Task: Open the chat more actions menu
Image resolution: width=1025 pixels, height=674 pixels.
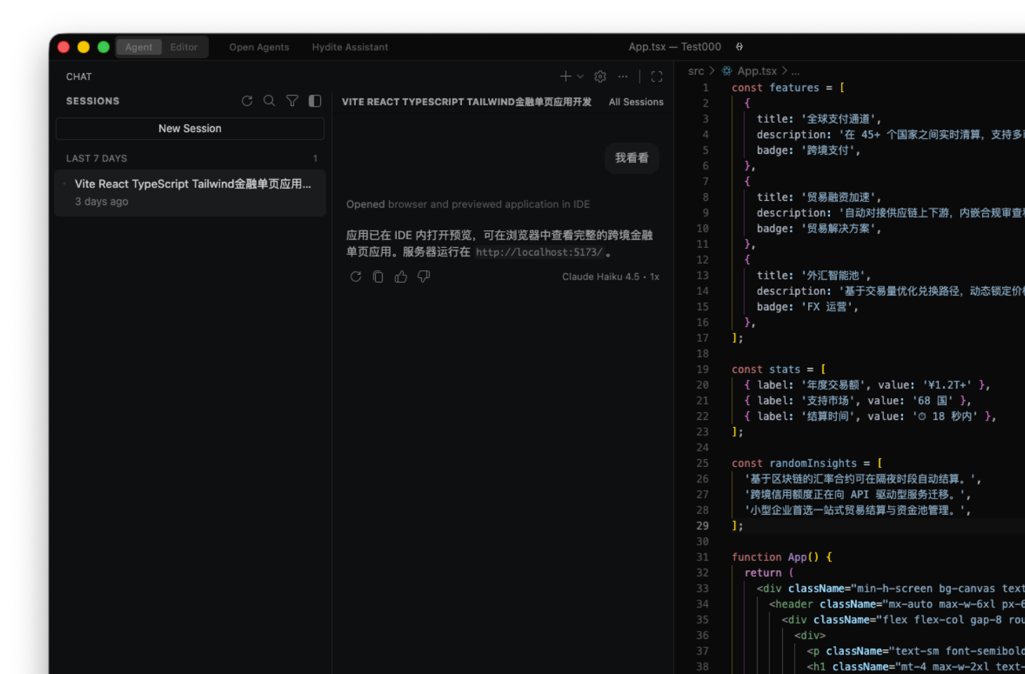Action: pyautogui.click(x=623, y=77)
